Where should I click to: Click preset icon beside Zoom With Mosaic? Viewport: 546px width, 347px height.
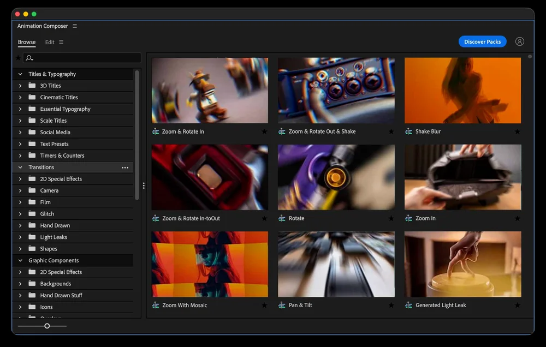[x=155, y=305]
